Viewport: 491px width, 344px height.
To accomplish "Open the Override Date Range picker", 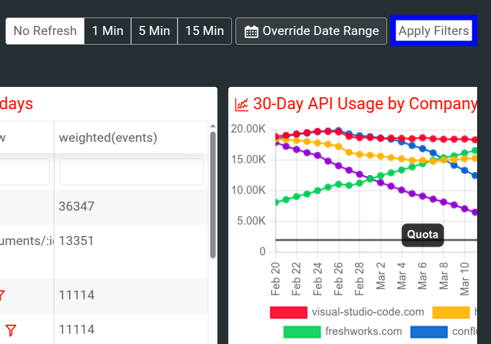I will click(x=311, y=31).
